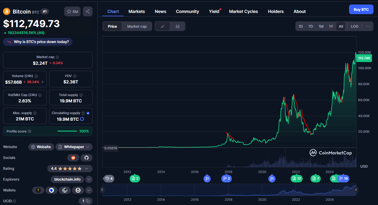This screenshot has height=205, width=378.
Task: Select the Market cap chart toggle
Action: coord(137,26)
